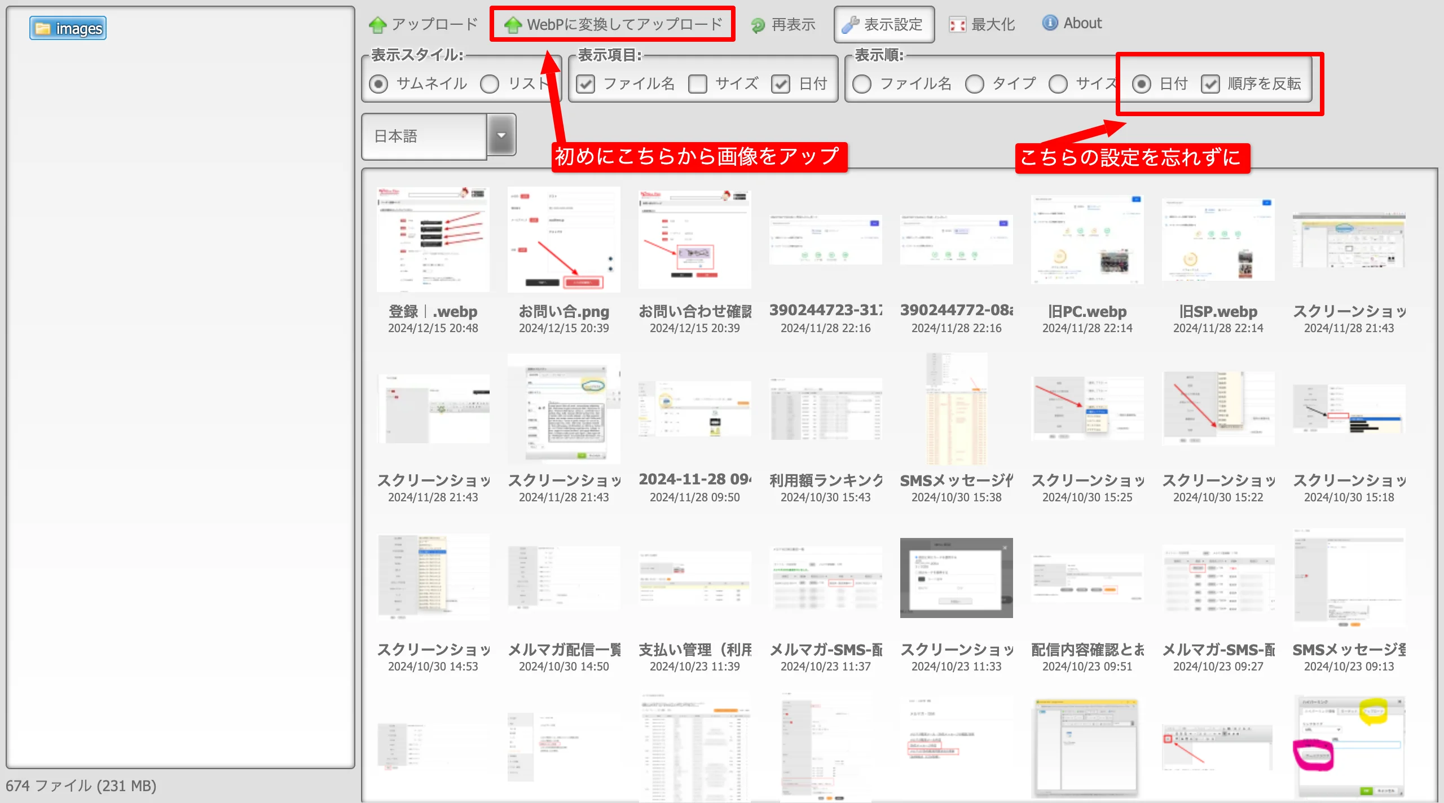Image resolution: width=1444 pixels, height=803 pixels.
Task: Toggle ファイル名 display item checkbox
Action: coord(585,84)
